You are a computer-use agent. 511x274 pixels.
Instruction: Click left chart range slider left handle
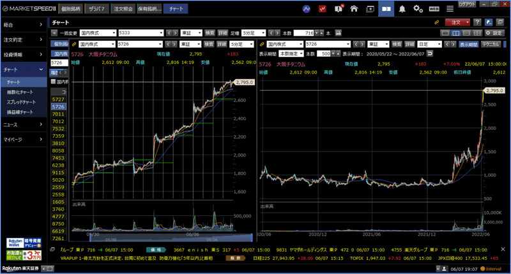coord(91,238)
